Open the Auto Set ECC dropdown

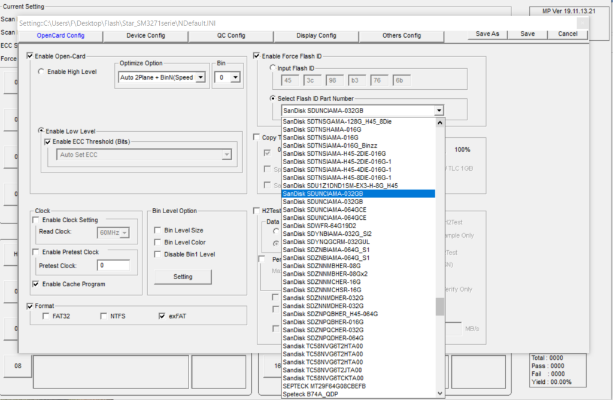coord(226,155)
